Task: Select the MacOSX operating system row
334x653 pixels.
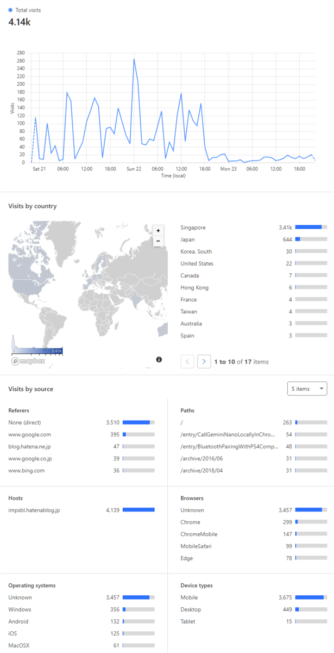Action: pos(81,645)
